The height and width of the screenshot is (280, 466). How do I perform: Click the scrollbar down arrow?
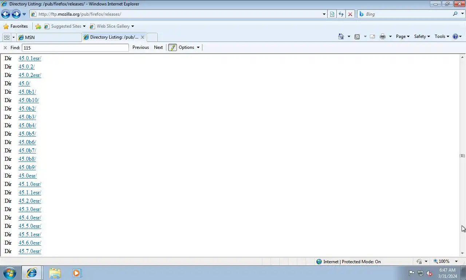pos(462,253)
